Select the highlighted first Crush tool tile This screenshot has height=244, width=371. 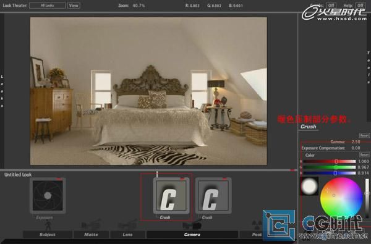pos(171,196)
